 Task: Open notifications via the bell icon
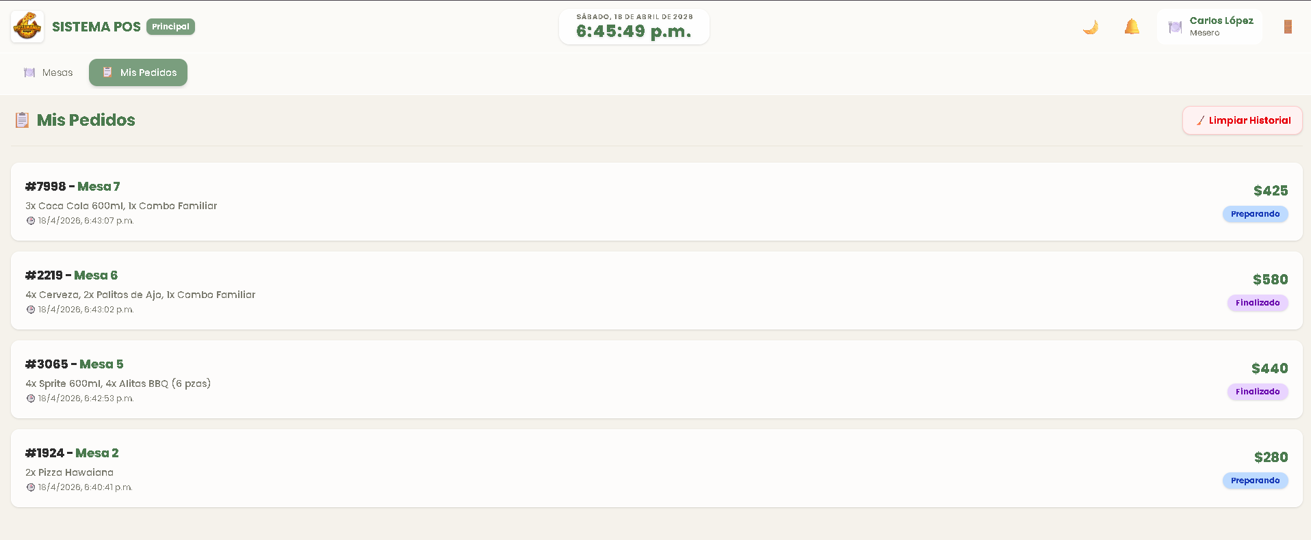[1132, 27]
